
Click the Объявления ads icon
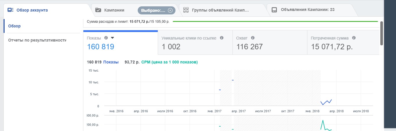pyautogui.click(x=274, y=10)
